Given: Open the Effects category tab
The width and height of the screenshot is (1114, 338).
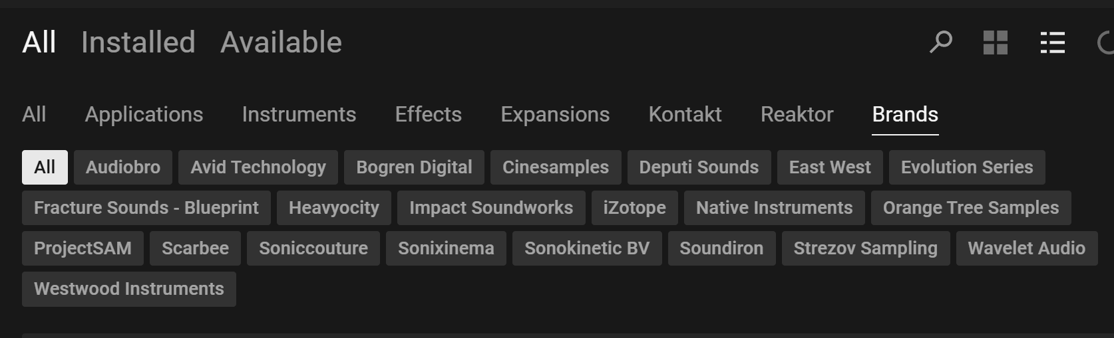Looking at the screenshot, I should point(428,114).
